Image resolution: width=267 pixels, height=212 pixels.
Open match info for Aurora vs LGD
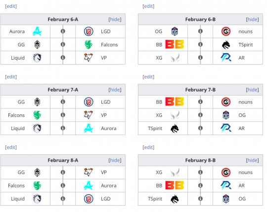coord(63,31)
